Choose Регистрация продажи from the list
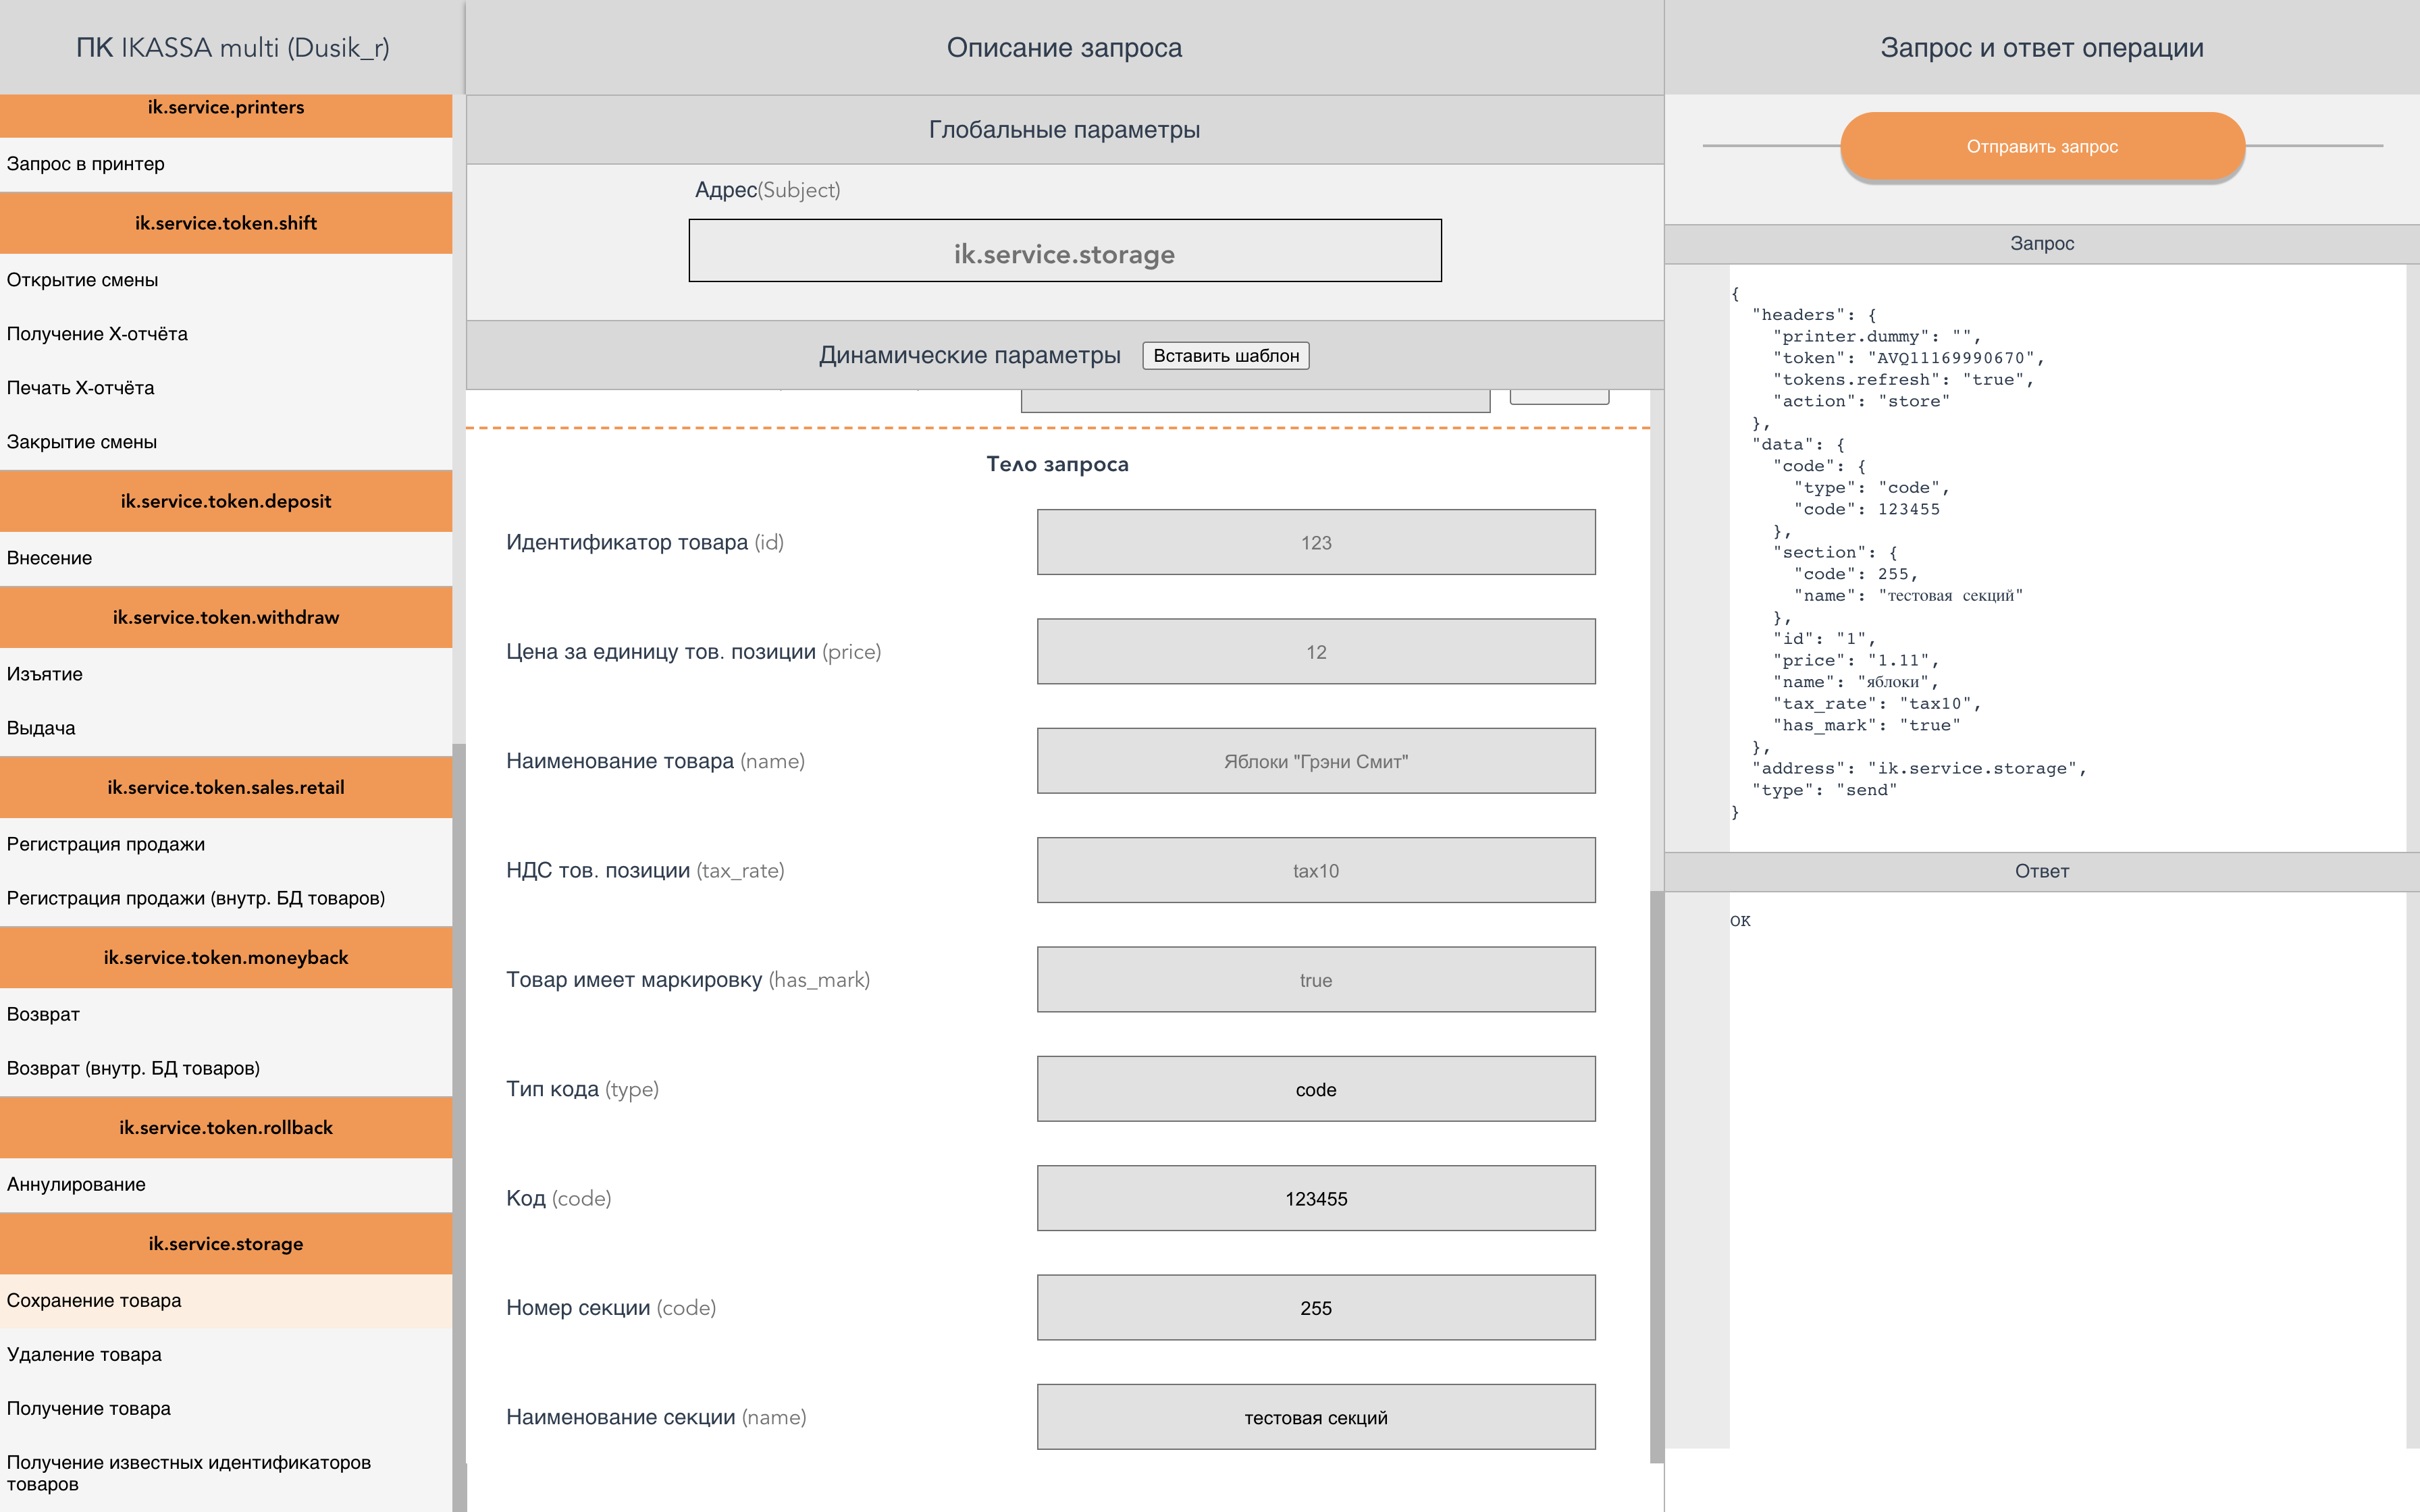This screenshot has height=1512, width=2420. (x=106, y=844)
